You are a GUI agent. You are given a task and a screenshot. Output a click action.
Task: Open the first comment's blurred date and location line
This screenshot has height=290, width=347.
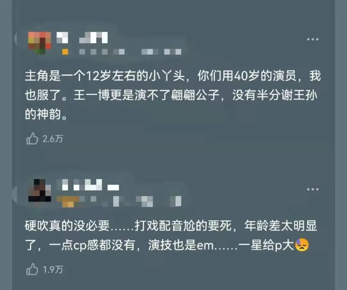130,52
